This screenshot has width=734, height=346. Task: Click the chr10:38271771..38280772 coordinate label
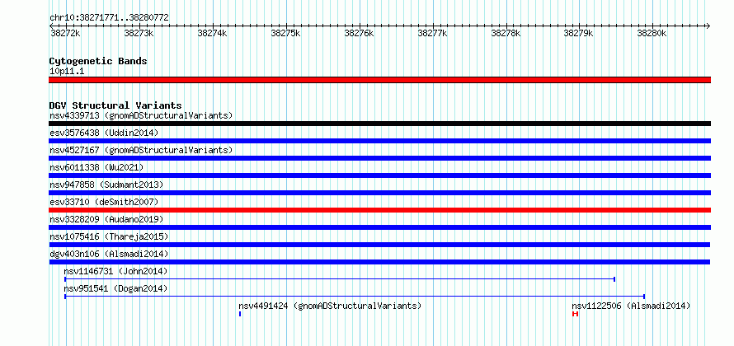[109, 18]
